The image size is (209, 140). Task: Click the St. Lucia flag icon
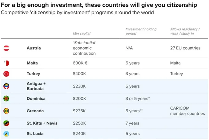[6, 134]
